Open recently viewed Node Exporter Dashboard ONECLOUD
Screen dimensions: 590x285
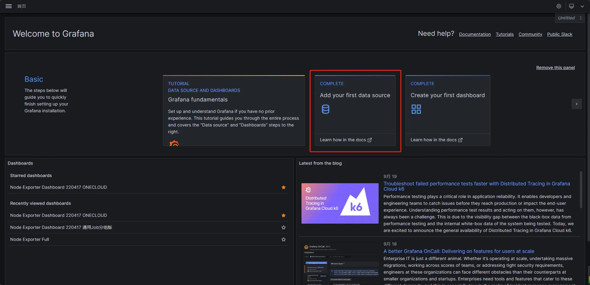point(59,215)
